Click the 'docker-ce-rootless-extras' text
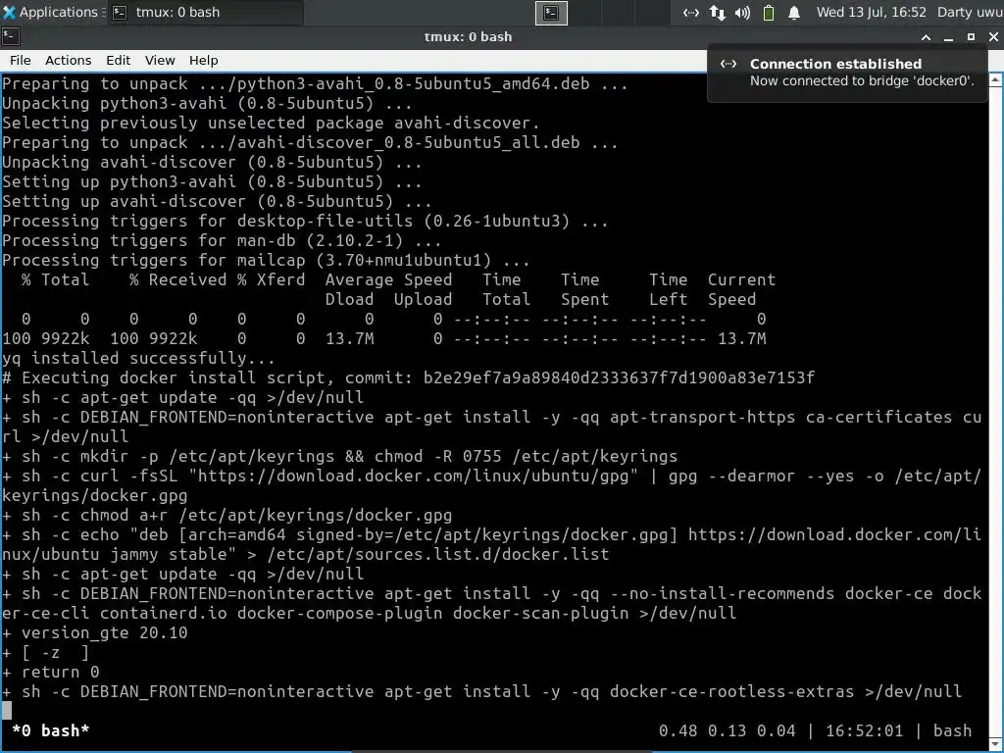 [731, 691]
